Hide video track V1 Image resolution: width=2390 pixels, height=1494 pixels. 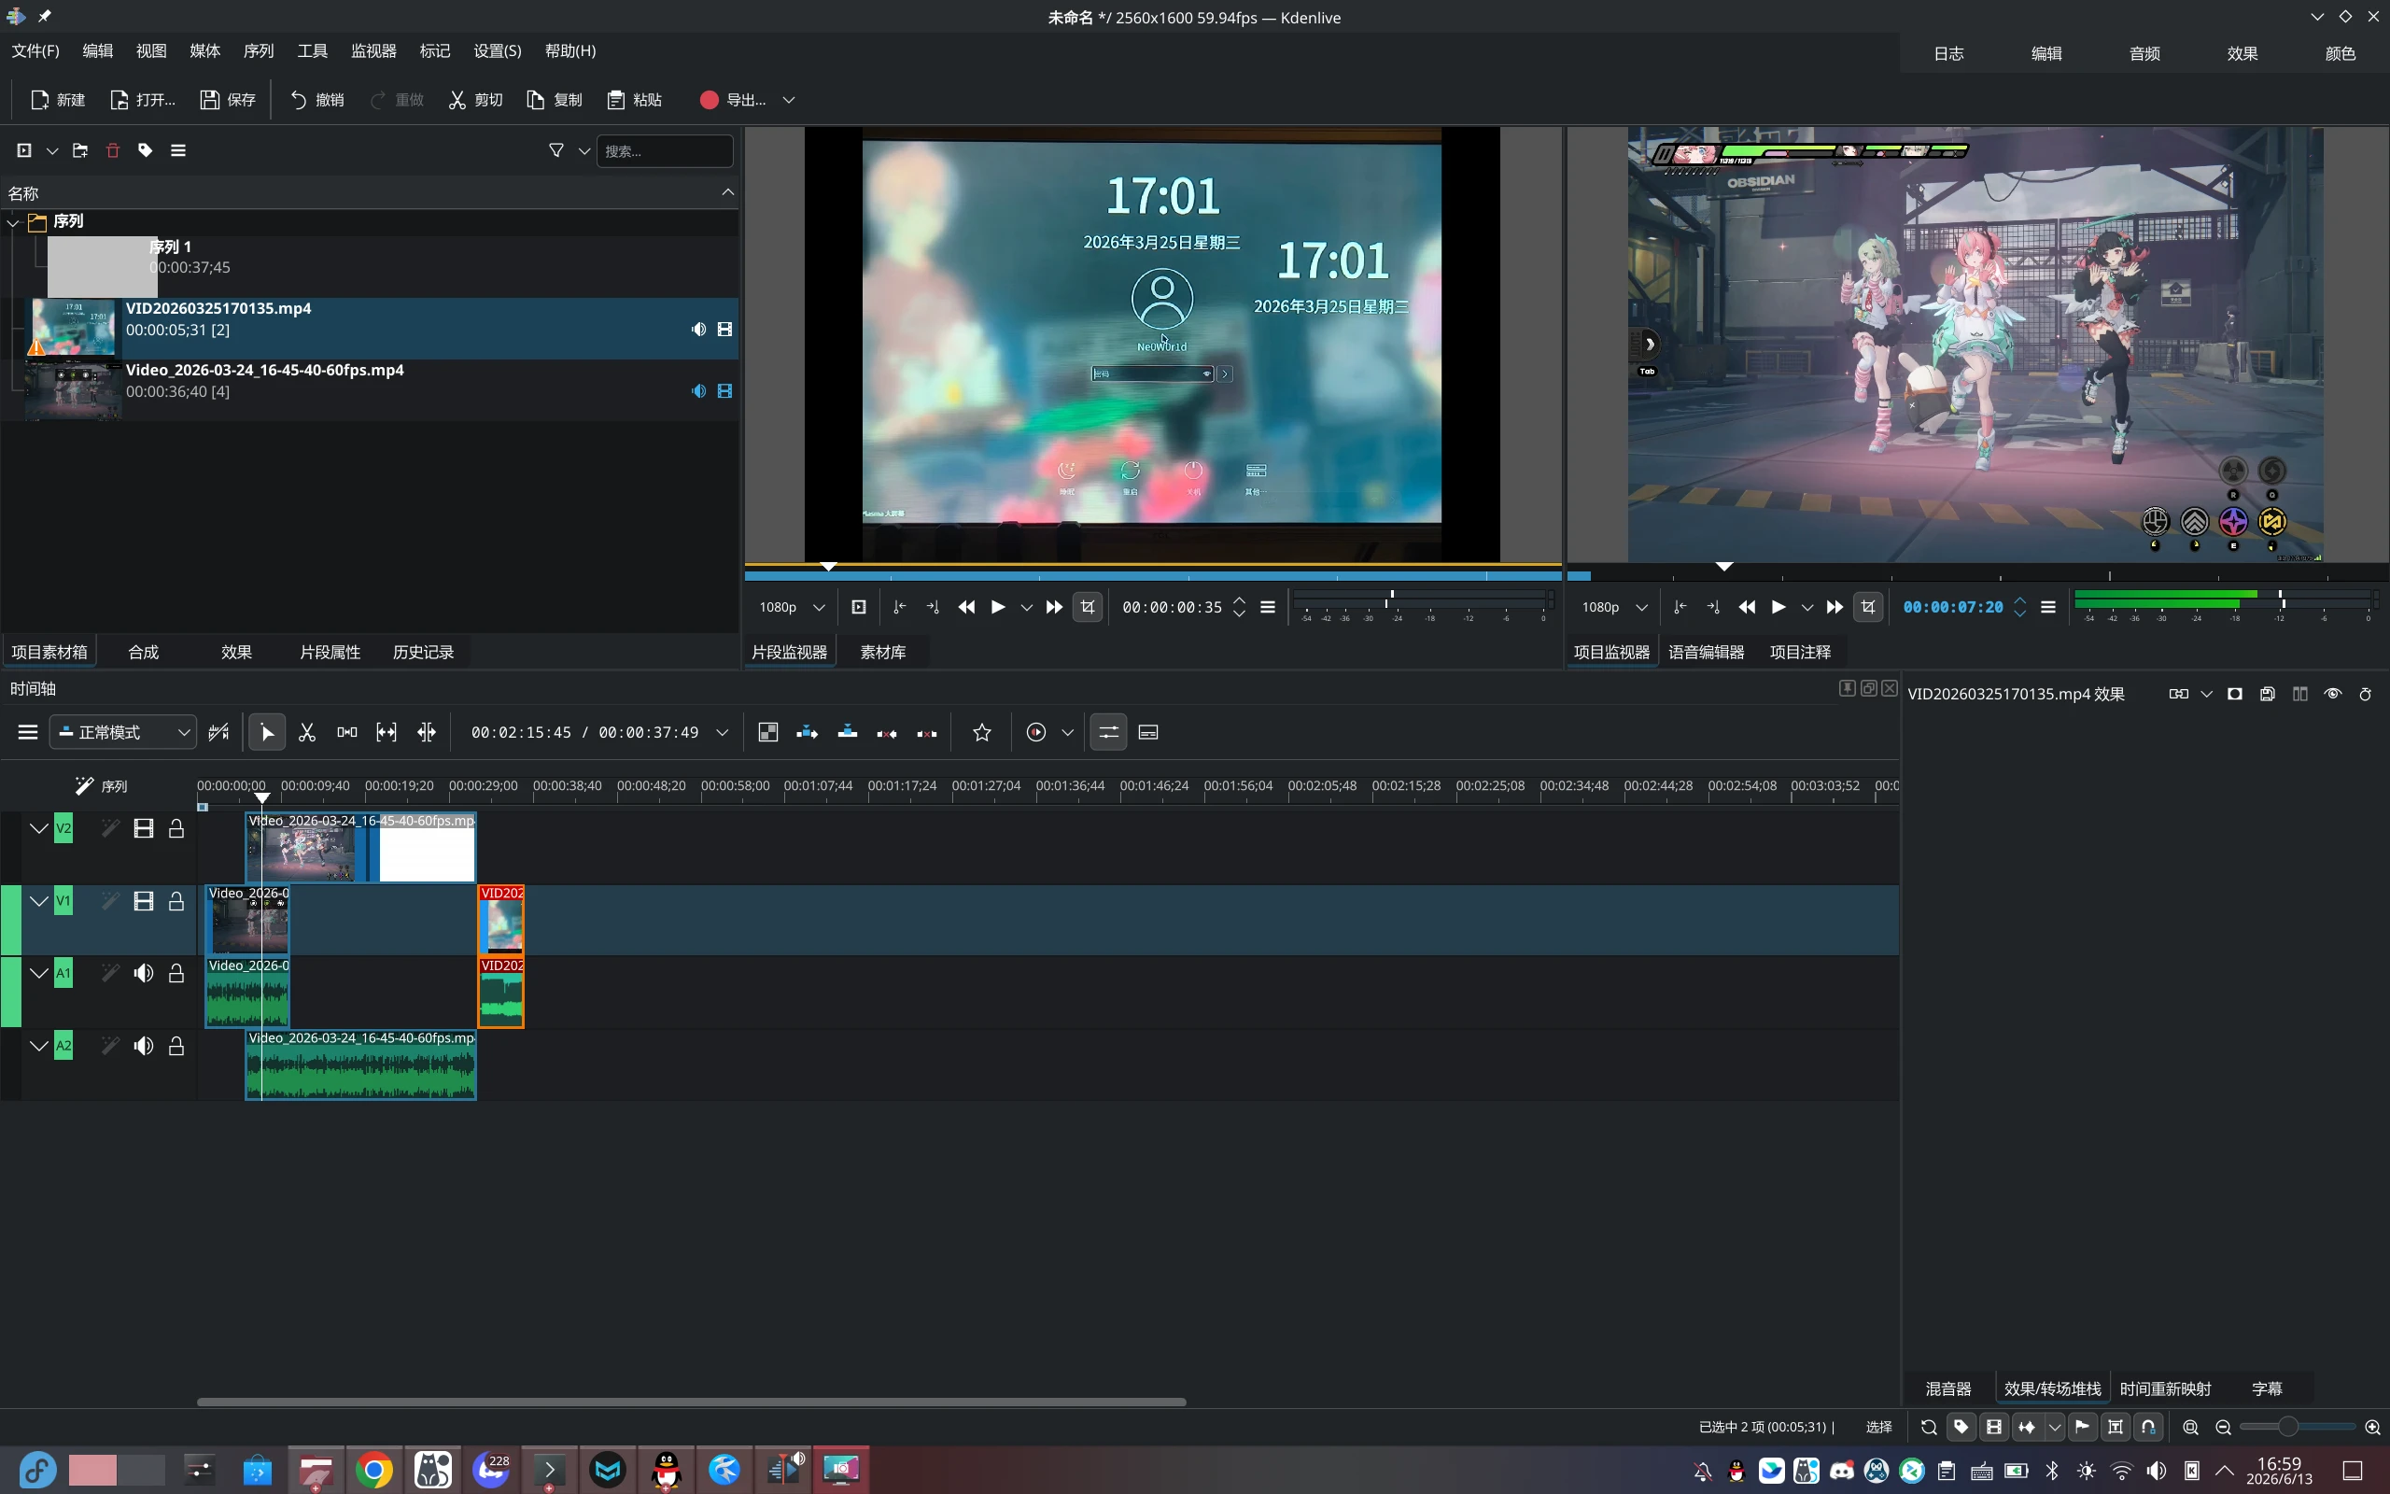click(x=143, y=901)
